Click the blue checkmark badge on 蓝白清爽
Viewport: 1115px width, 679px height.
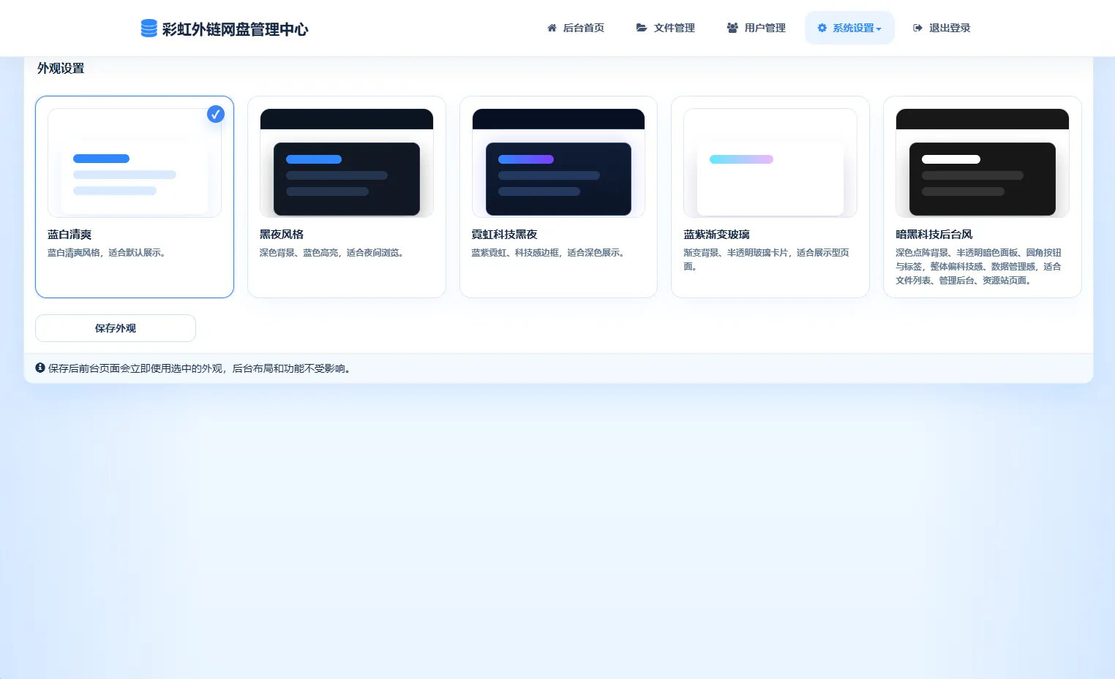pyautogui.click(x=215, y=114)
